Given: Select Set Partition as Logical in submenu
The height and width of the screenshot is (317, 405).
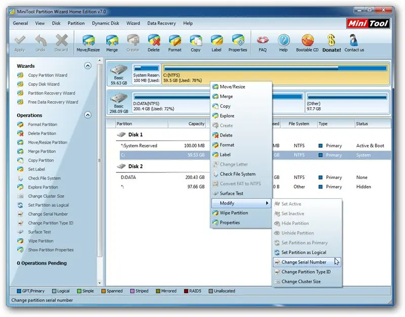Looking at the screenshot, I should pos(307,252).
